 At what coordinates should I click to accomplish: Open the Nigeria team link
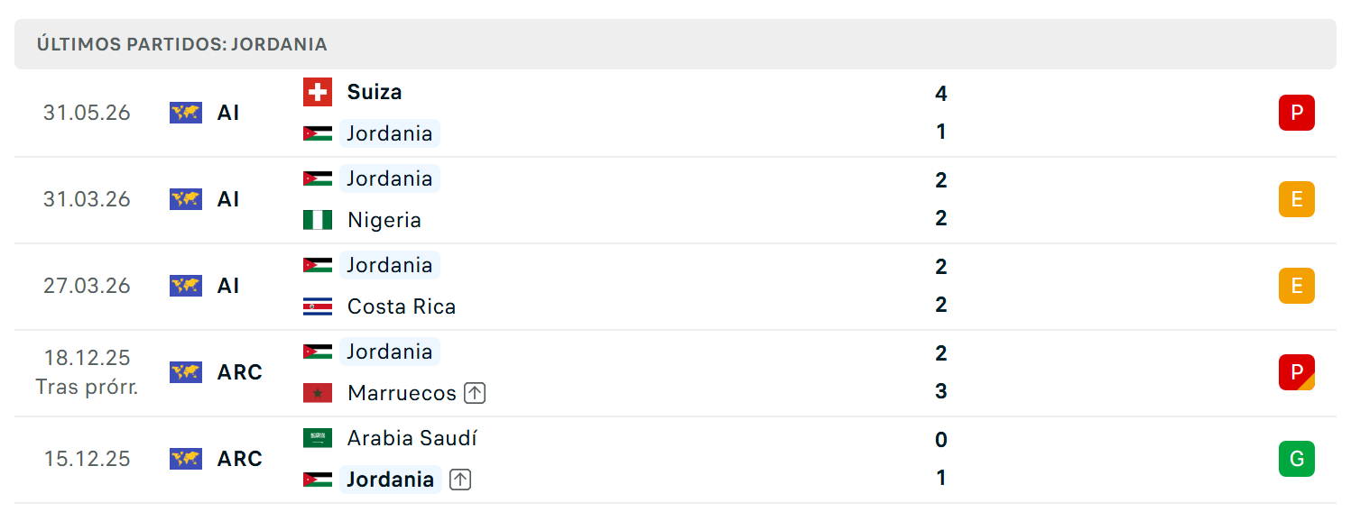[x=384, y=220]
